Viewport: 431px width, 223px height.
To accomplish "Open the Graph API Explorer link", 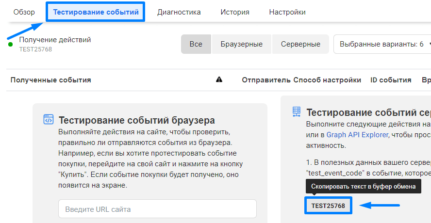I will click(357, 135).
